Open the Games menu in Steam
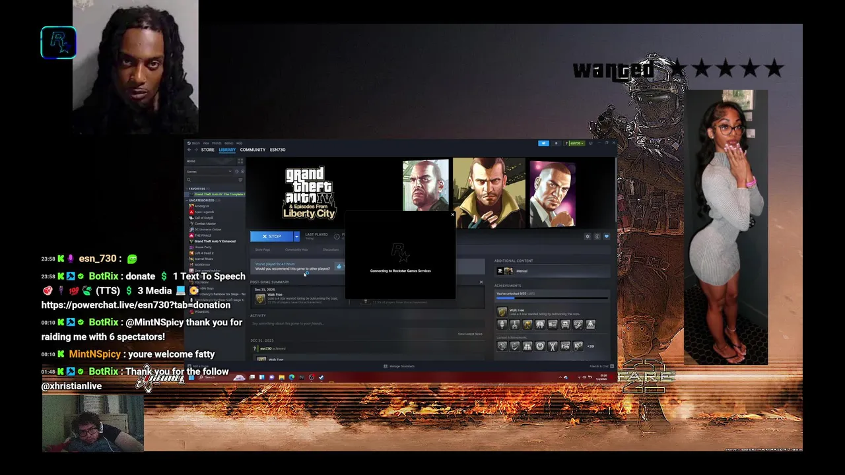This screenshot has height=475, width=845. click(x=229, y=143)
